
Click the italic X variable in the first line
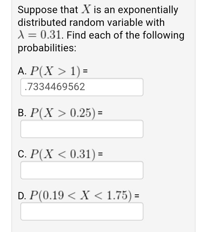86,9
